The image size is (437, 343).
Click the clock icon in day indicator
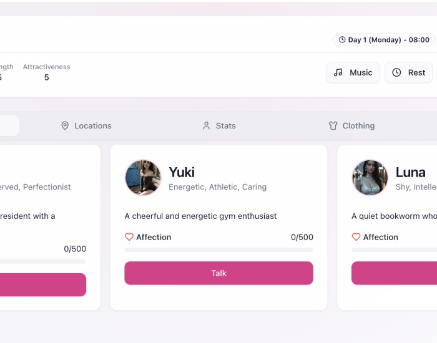pyautogui.click(x=342, y=40)
